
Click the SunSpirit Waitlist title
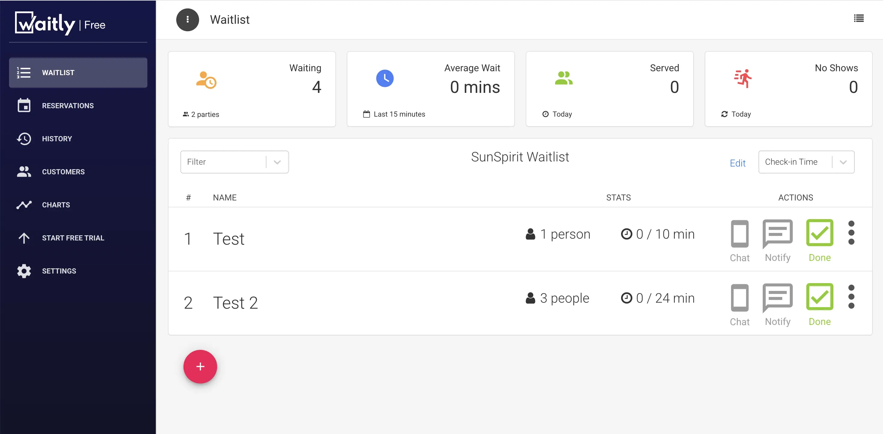tap(520, 157)
